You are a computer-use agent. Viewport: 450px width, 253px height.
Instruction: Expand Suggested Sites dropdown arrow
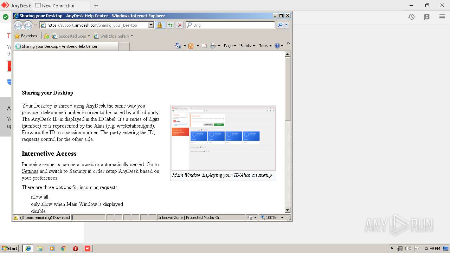pyautogui.click(x=89, y=36)
